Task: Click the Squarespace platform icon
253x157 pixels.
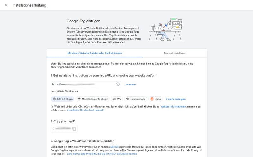Action: pos(128,99)
